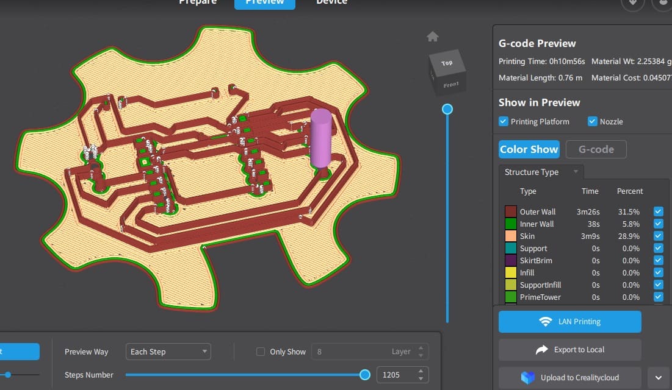Switch to the Device tab
The width and height of the screenshot is (672, 390).
[331, 2]
